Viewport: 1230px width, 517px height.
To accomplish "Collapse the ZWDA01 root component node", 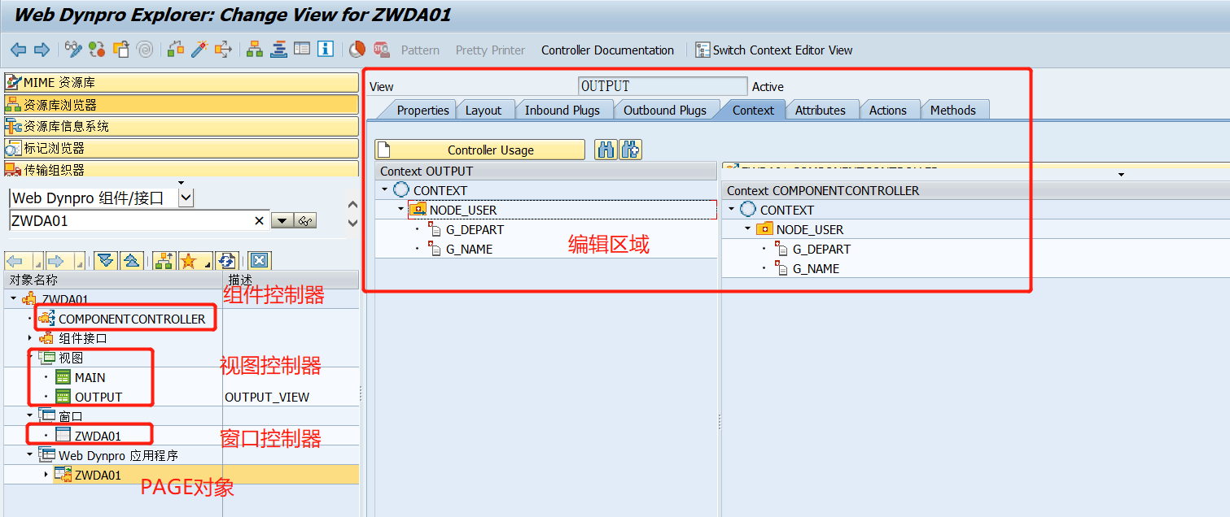I will 14,299.
